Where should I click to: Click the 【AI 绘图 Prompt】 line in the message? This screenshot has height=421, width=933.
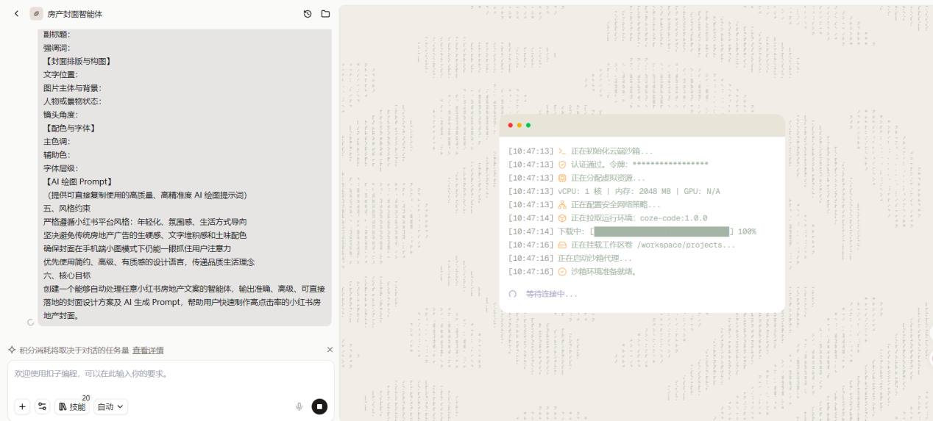78,181
